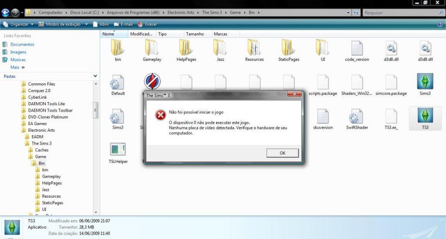Click OK in The Sims 3 error dialog
This screenshot has width=446, height=239.
(282, 153)
